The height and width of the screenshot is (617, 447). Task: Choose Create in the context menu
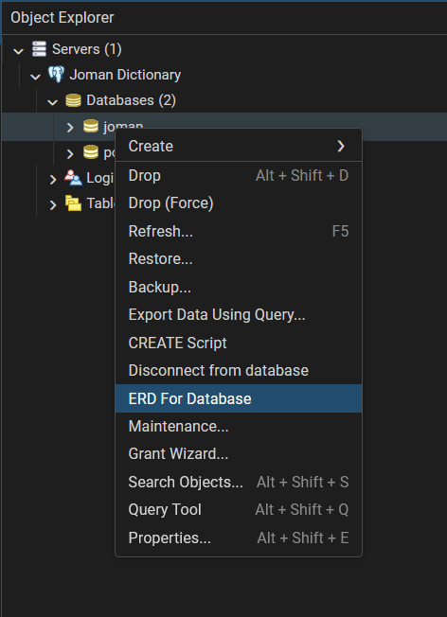[x=239, y=146]
